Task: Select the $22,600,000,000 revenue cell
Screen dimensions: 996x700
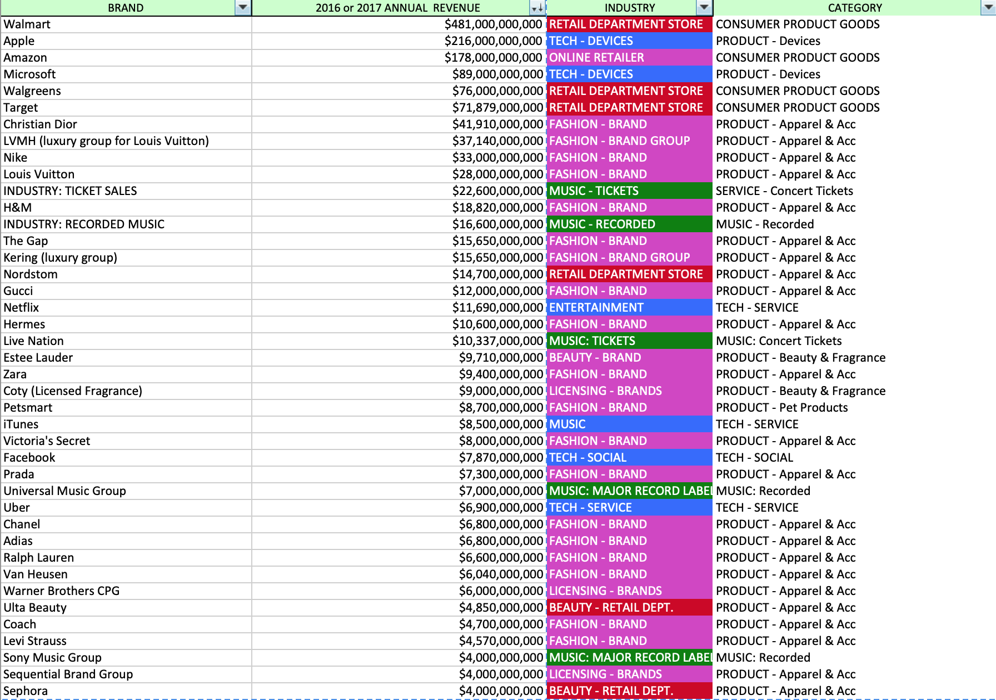Action: [399, 191]
